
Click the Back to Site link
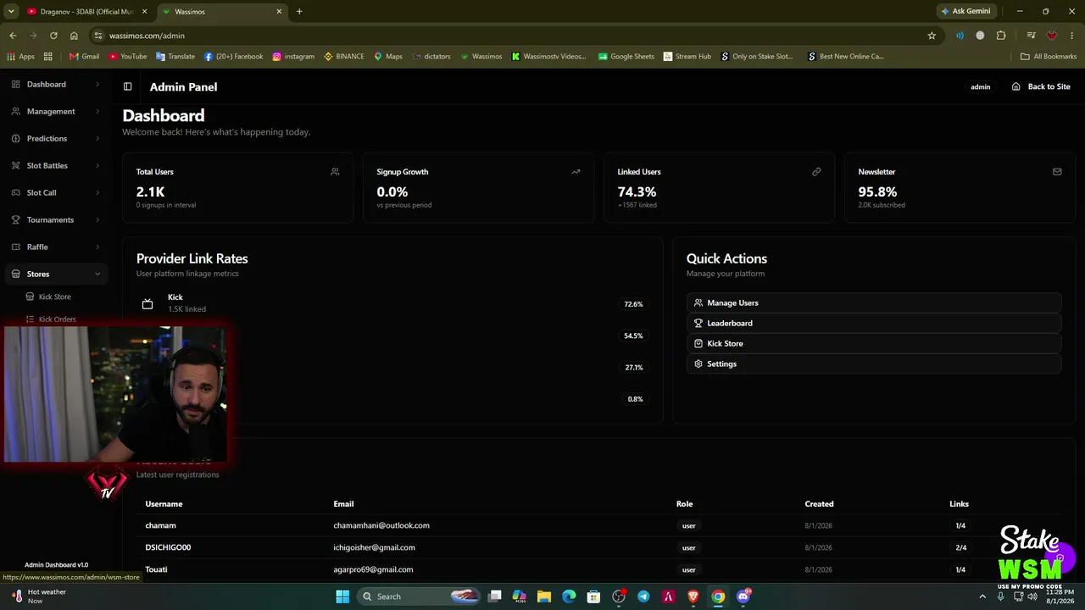1041,86
